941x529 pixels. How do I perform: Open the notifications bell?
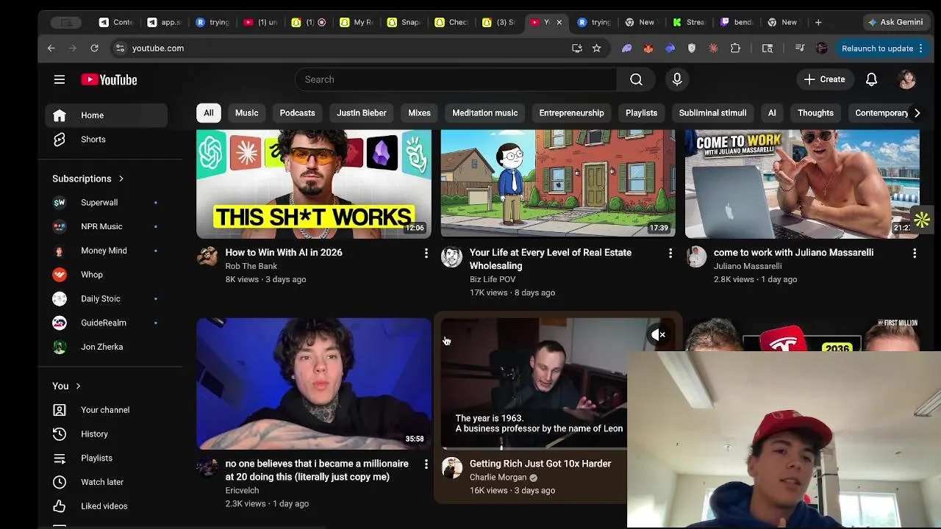[871, 79]
